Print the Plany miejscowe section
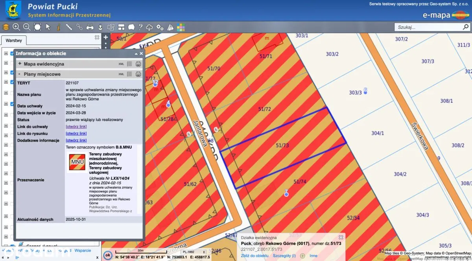Screen dimensions: 472x261 138,74
